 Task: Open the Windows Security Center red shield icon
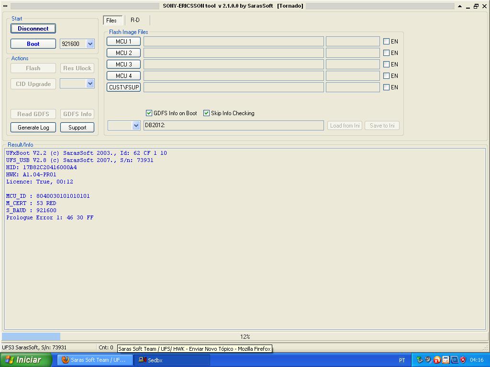coord(463,360)
